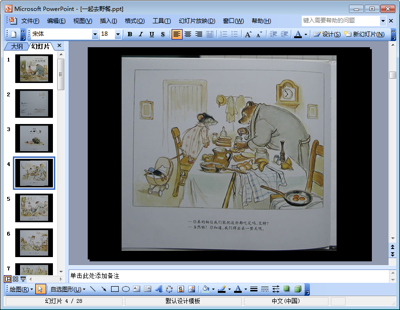Apply font color from formatting toolbar
The width and height of the screenshot is (400, 310).
pos(297,34)
